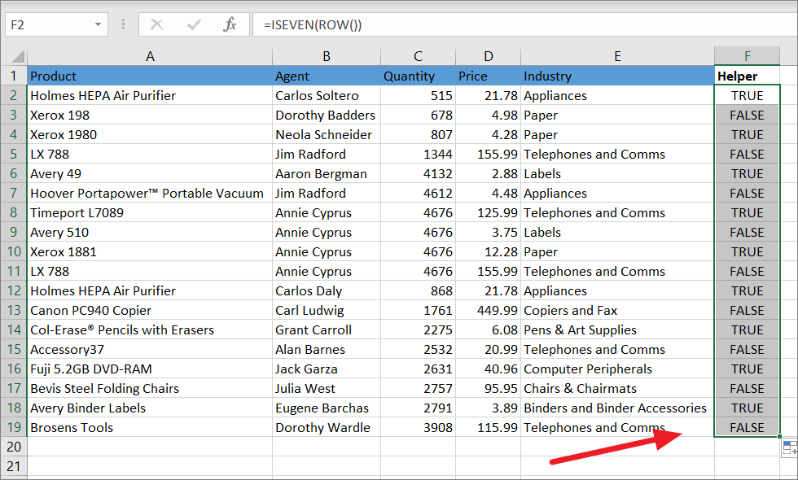Select column E header
Screen dimensions: 798x480
(617, 56)
